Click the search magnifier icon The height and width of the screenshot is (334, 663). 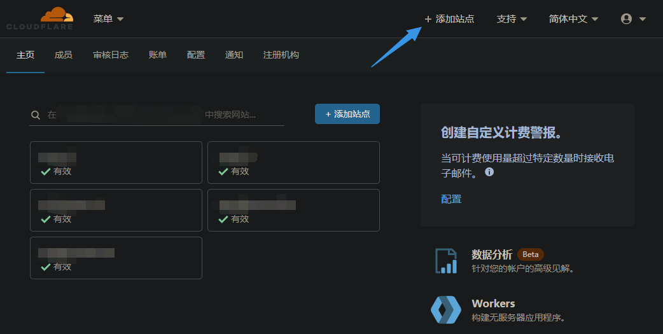(x=36, y=115)
